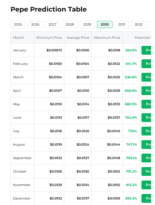Click June average price $0.0117

[x=83, y=118]
